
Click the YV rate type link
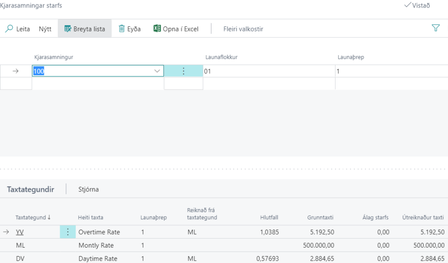point(20,232)
